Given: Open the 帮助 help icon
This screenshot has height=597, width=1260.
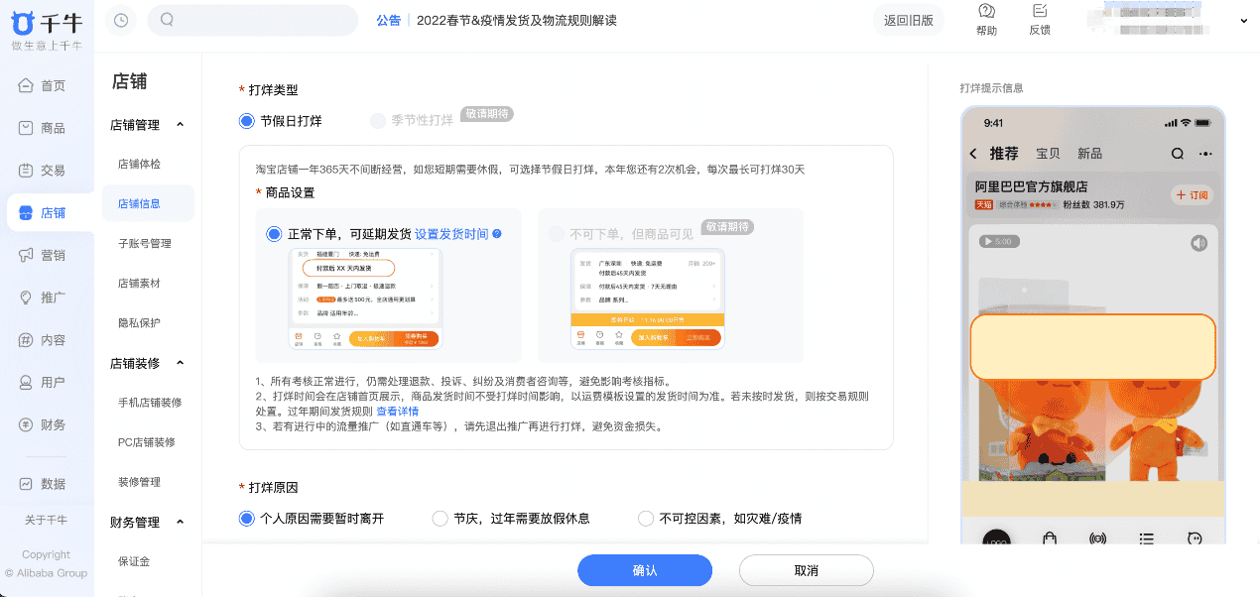Looking at the screenshot, I should point(986,12).
